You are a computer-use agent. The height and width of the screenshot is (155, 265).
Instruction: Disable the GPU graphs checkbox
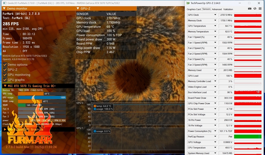[x=5, y=80]
